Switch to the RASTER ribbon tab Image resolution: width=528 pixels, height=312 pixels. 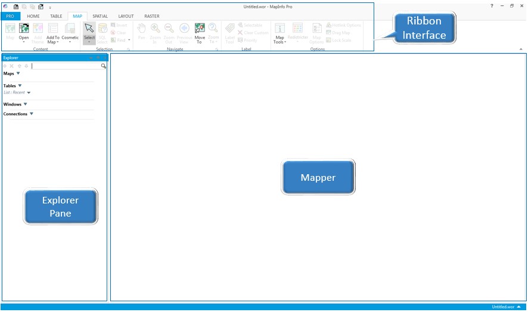click(x=152, y=16)
